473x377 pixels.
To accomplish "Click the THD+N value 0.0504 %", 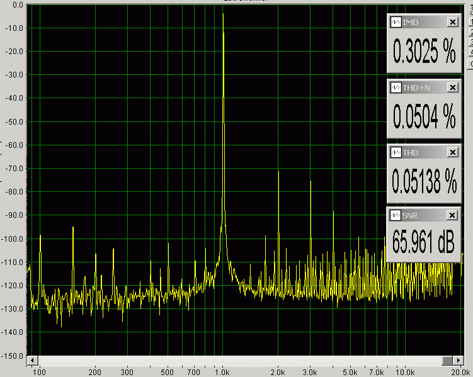I will point(424,116).
